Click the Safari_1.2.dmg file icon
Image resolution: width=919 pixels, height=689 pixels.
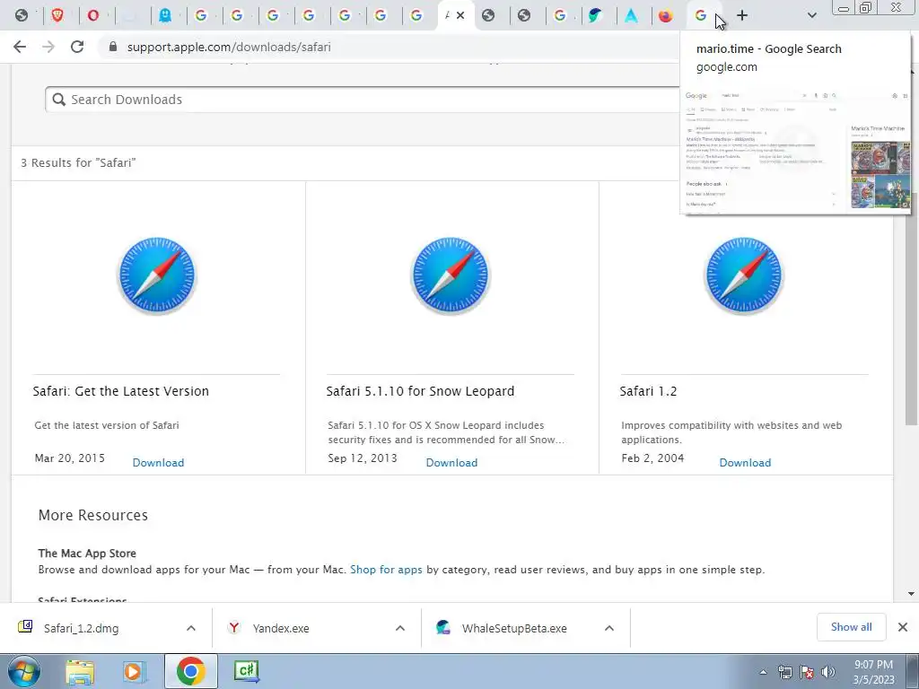[25, 627]
